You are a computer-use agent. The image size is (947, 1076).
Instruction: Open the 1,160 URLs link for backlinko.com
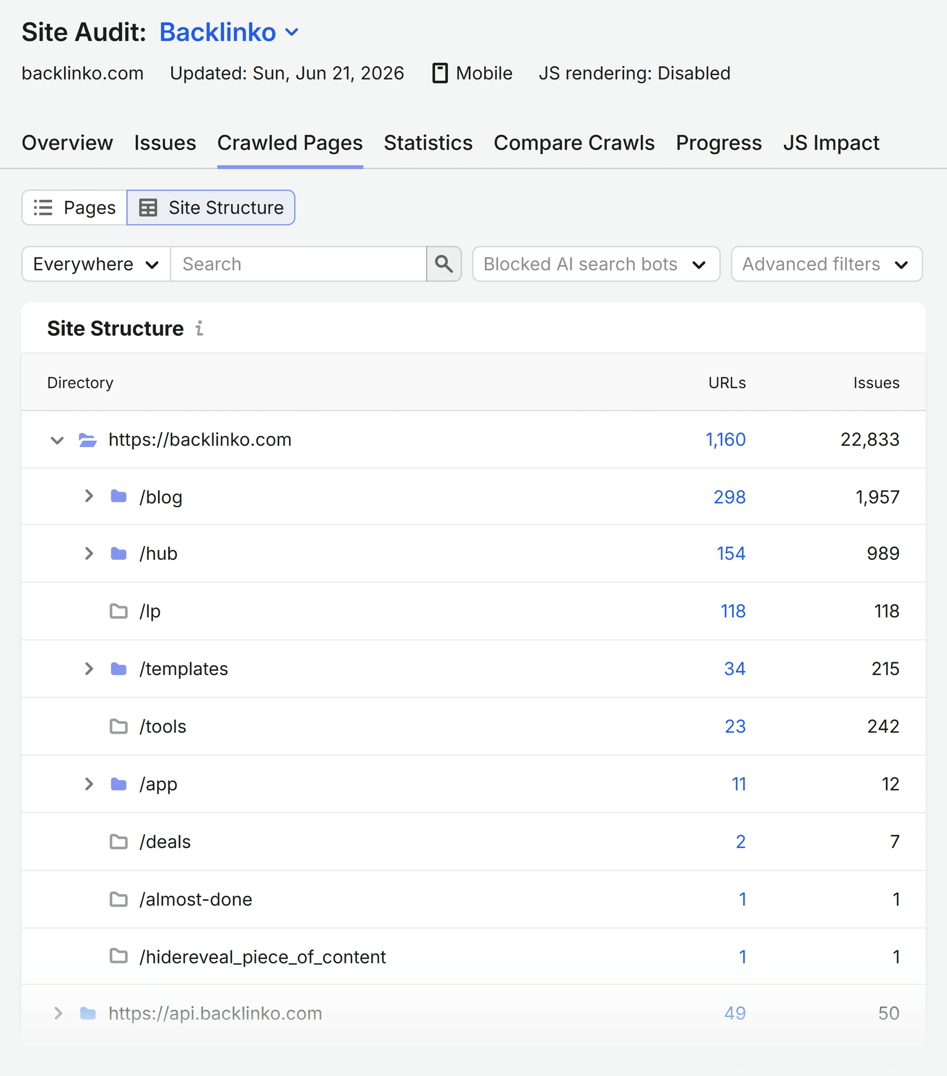(x=725, y=439)
